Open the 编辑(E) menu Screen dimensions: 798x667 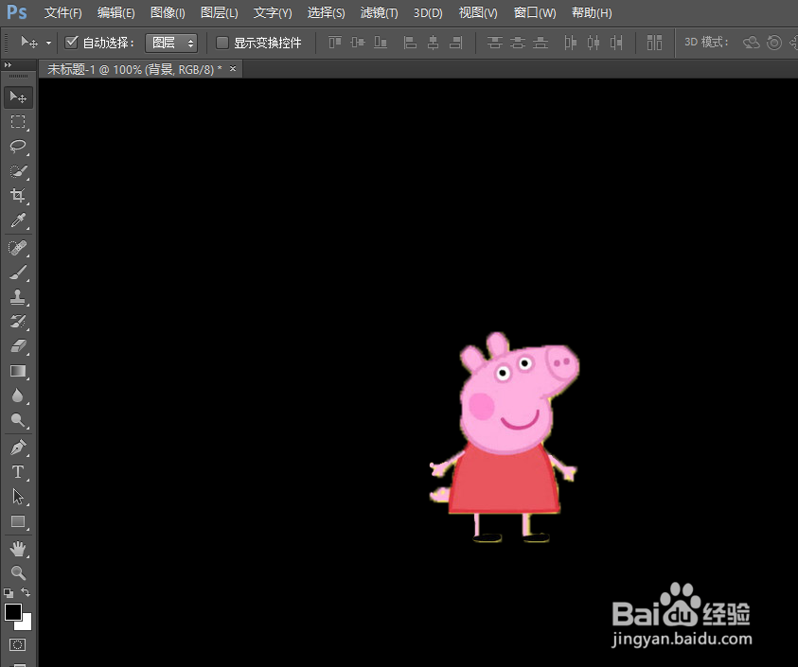pyautogui.click(x=116, y=12)
